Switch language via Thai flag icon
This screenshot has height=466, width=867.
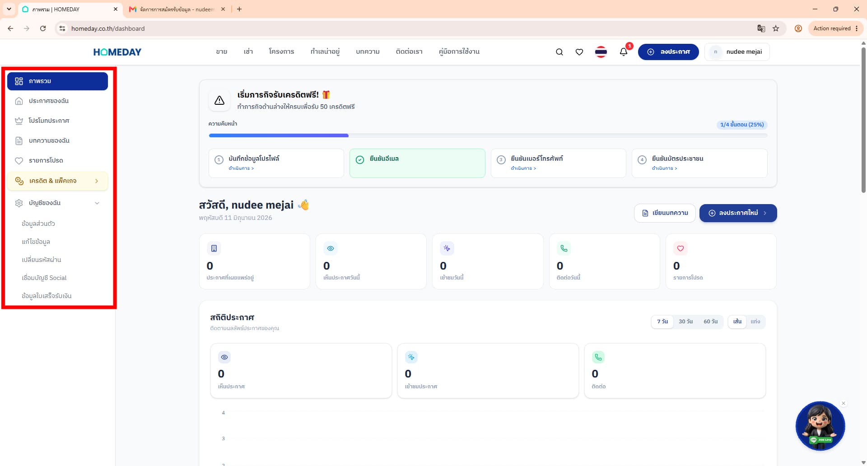tap(601, 52)
